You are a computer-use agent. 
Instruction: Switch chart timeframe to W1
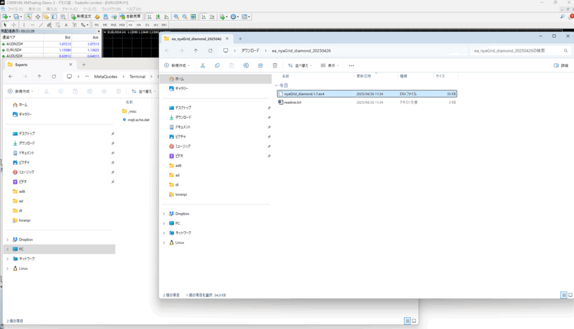(x=156, y=25)
